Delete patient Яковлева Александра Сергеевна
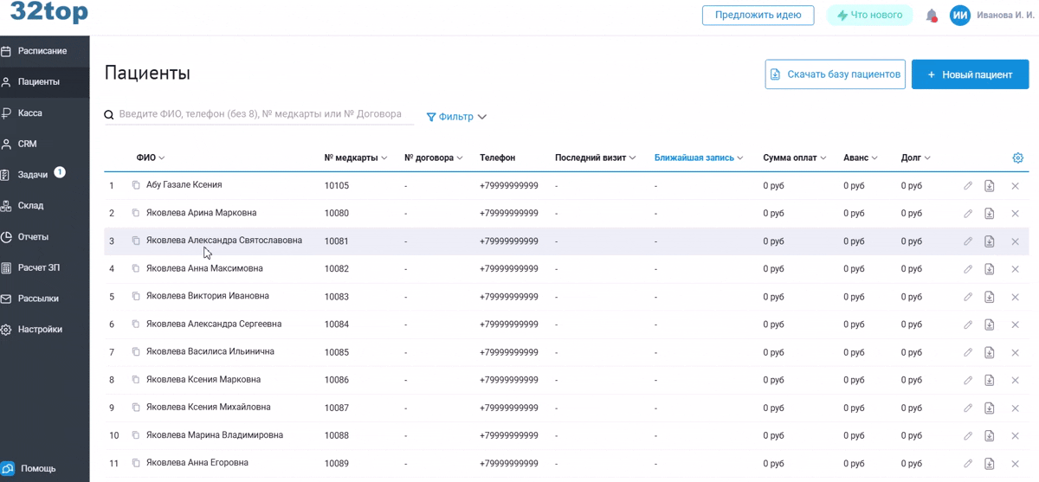Viewport: 1039px width, 482px height. pos(1015,325)
